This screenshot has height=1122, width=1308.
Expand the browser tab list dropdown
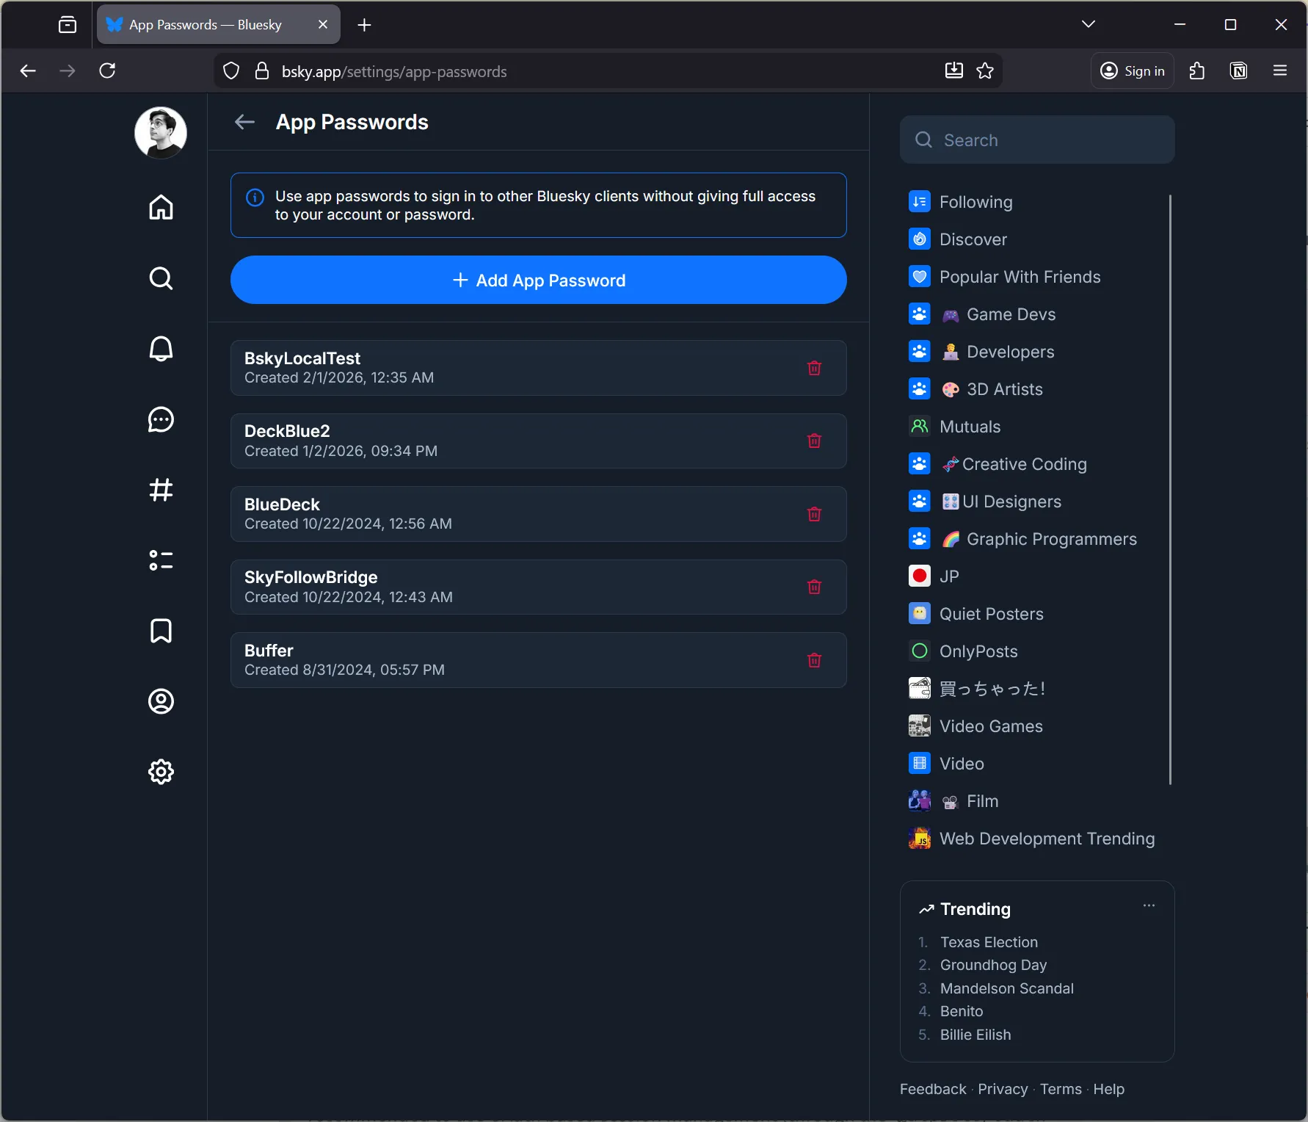coord(1088,24)
